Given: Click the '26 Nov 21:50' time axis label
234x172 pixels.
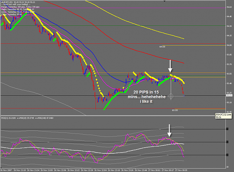Looking at the screenshot, I should tap(47, 170).
